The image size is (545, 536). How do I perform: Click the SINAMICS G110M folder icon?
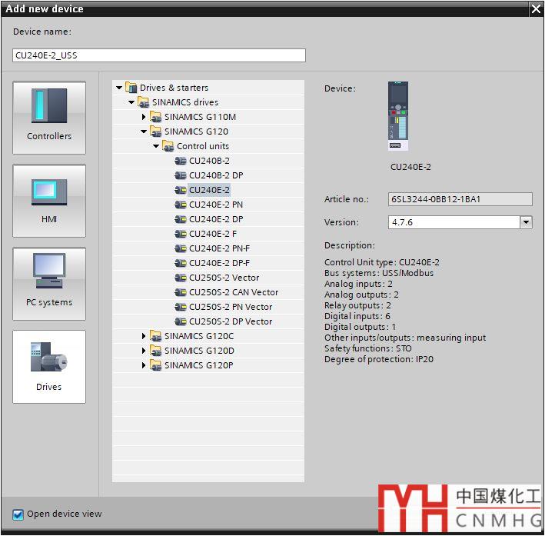click(x=156, y=117)
